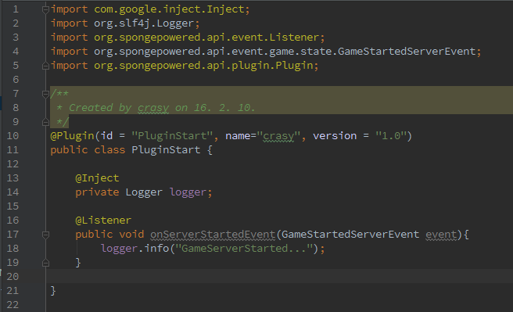This screenshot has width=513, height=312.
Task: Click the '@Plugin' annotation
Action: (x=72, y=136)
